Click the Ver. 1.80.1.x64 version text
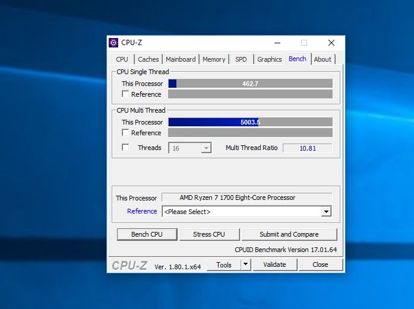Viewport: 414px width, 309px height. 178,267
